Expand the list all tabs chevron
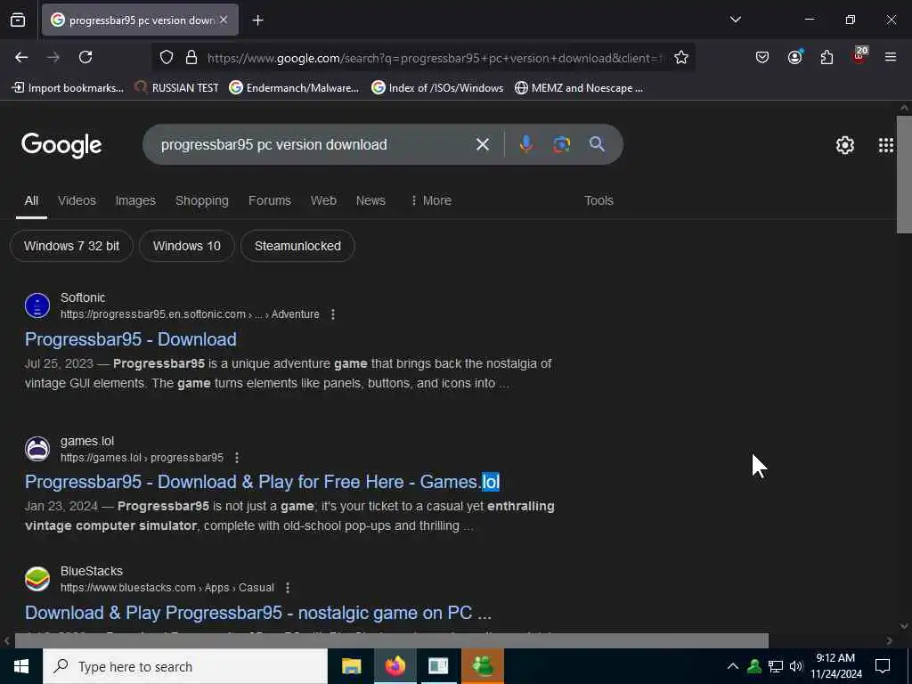 coord(735,20)
